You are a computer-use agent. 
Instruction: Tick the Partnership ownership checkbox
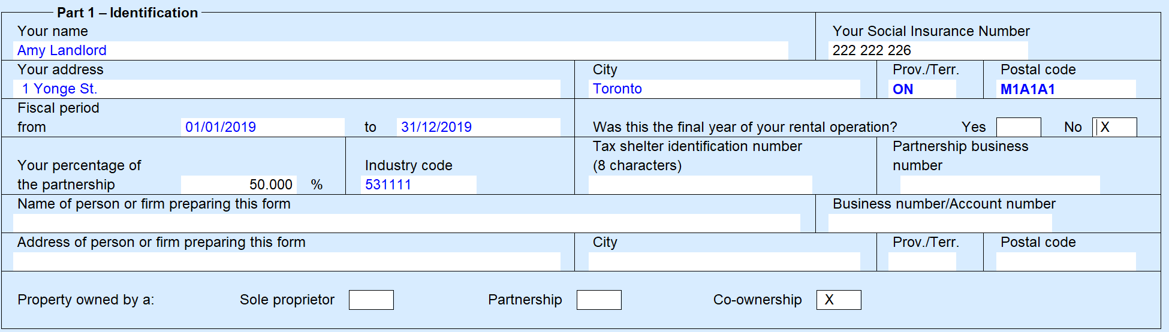pos(599,300)
